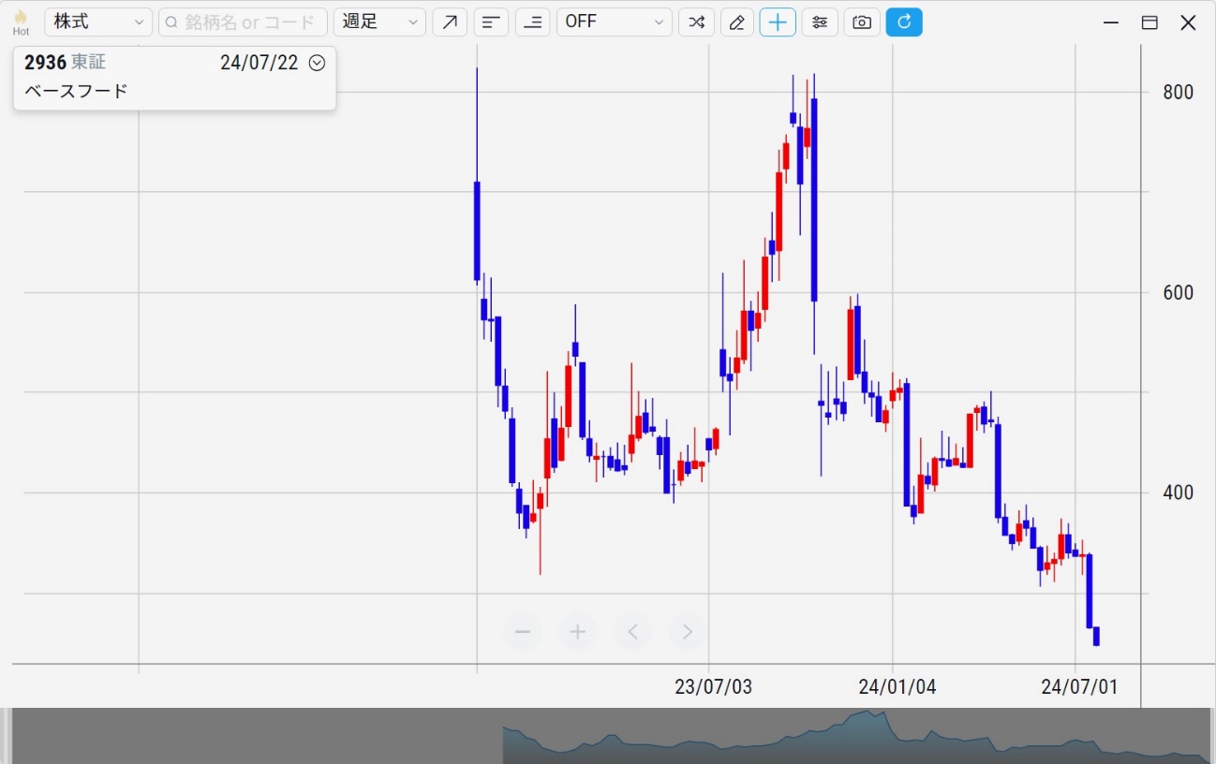Open the 株式 asset type dropdown
The image size is (1216, 764).
97,22
